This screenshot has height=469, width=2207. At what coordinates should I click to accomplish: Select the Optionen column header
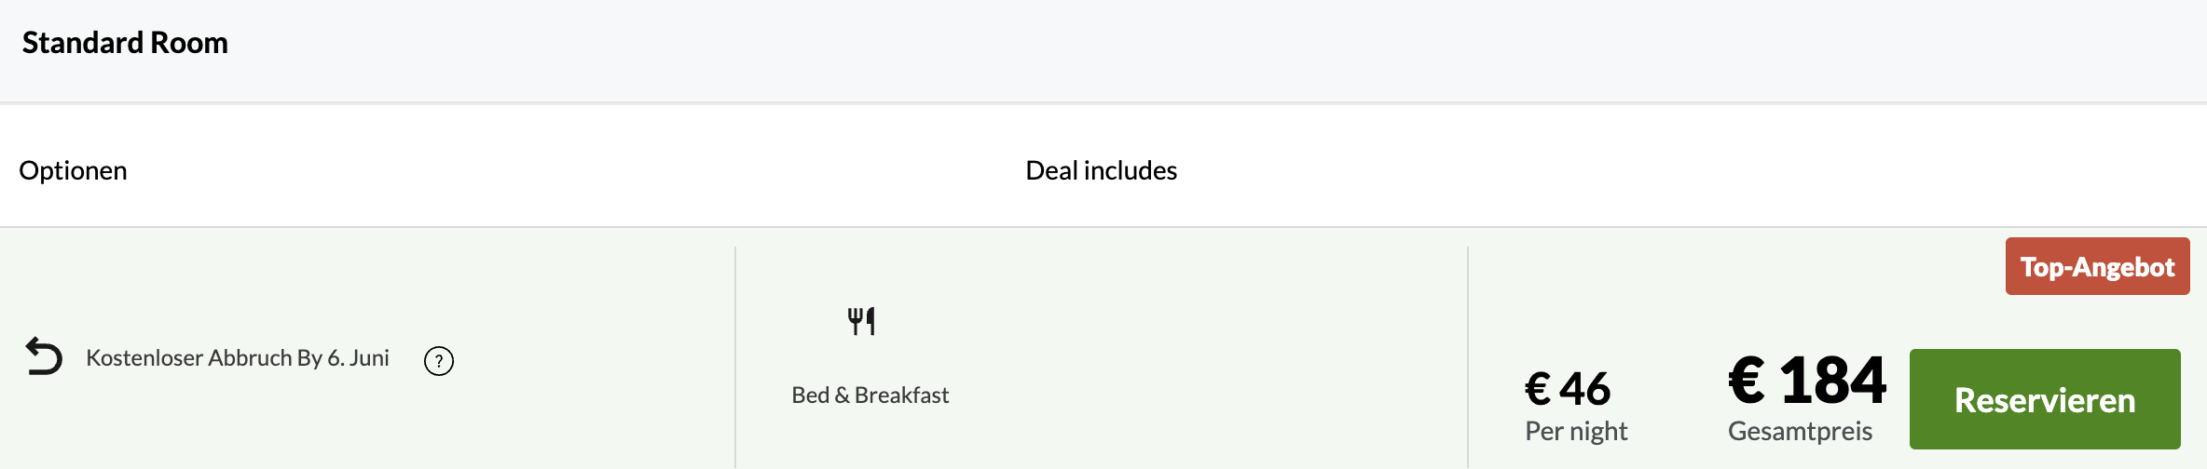73,170
